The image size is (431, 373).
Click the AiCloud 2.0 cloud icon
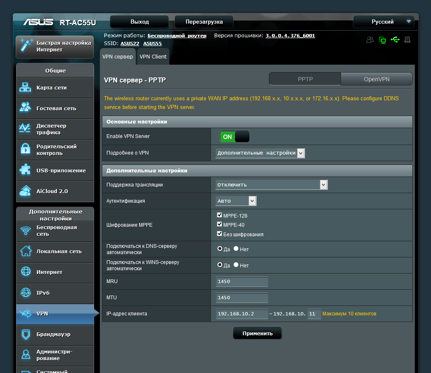click(26, 191)
